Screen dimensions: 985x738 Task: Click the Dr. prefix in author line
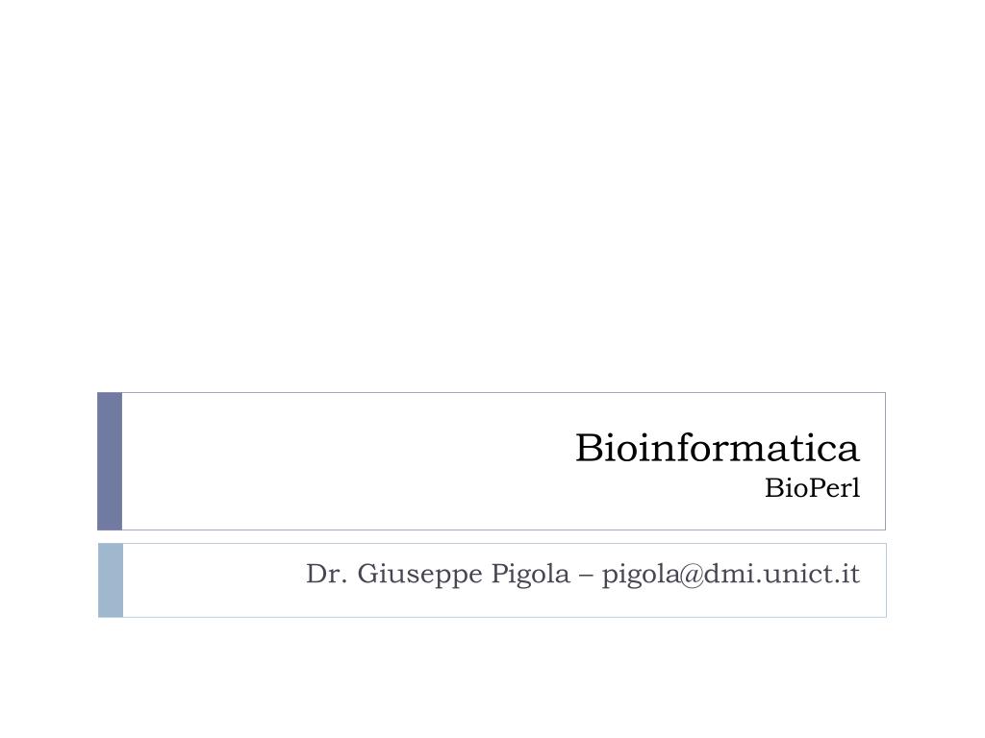coord(327,574)
